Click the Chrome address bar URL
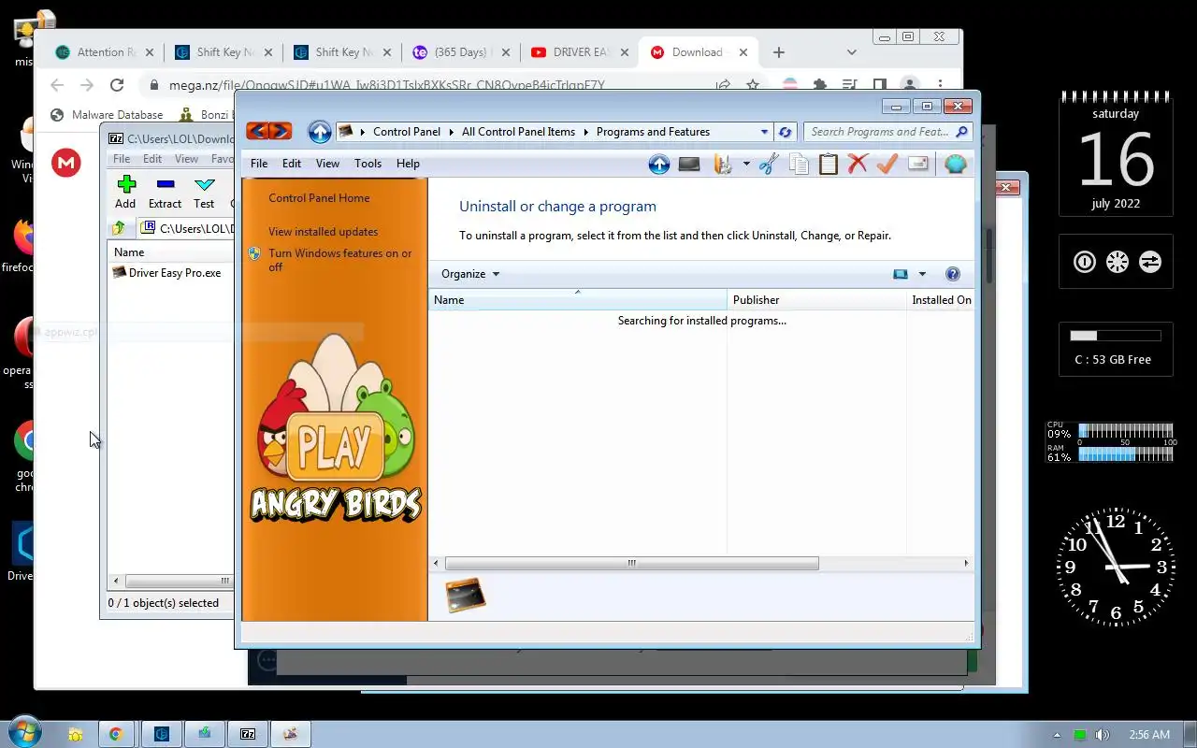The image size is (1197, 748). (x=386, y=85)
